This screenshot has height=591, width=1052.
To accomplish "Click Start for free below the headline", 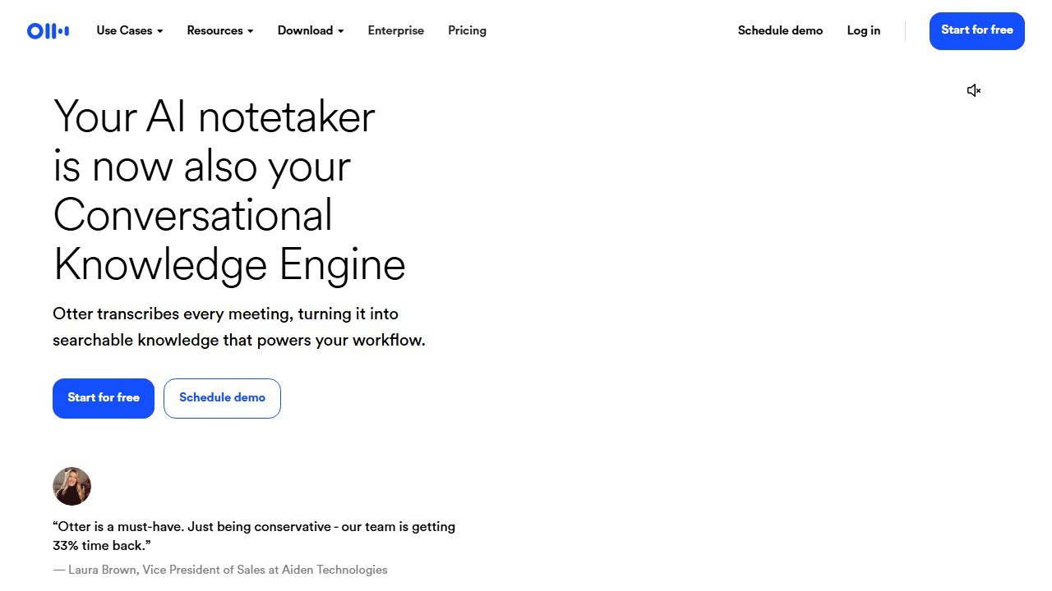I will (x=104, y=398).
